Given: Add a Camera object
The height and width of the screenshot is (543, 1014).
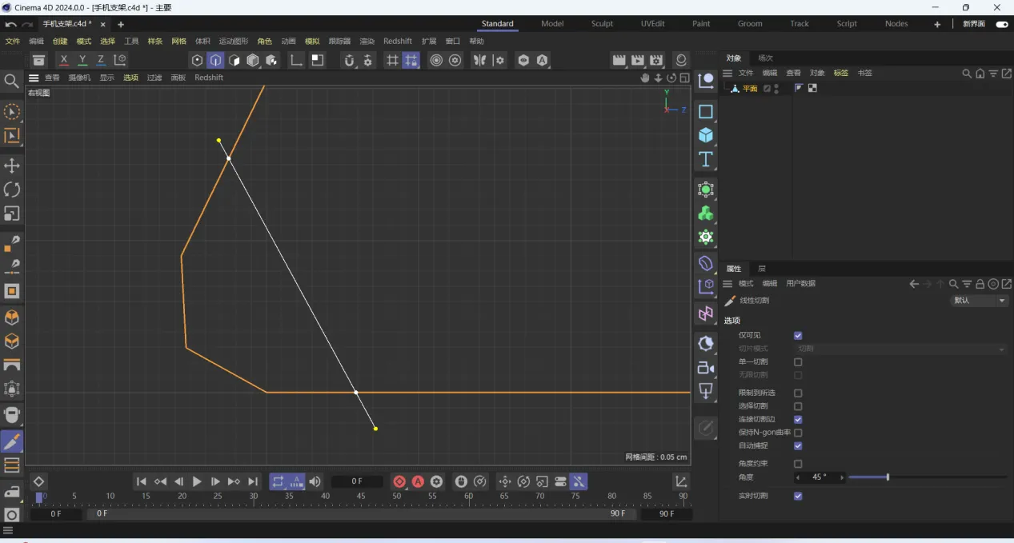Looking at the screenshot, I should (x=706, y=368).
